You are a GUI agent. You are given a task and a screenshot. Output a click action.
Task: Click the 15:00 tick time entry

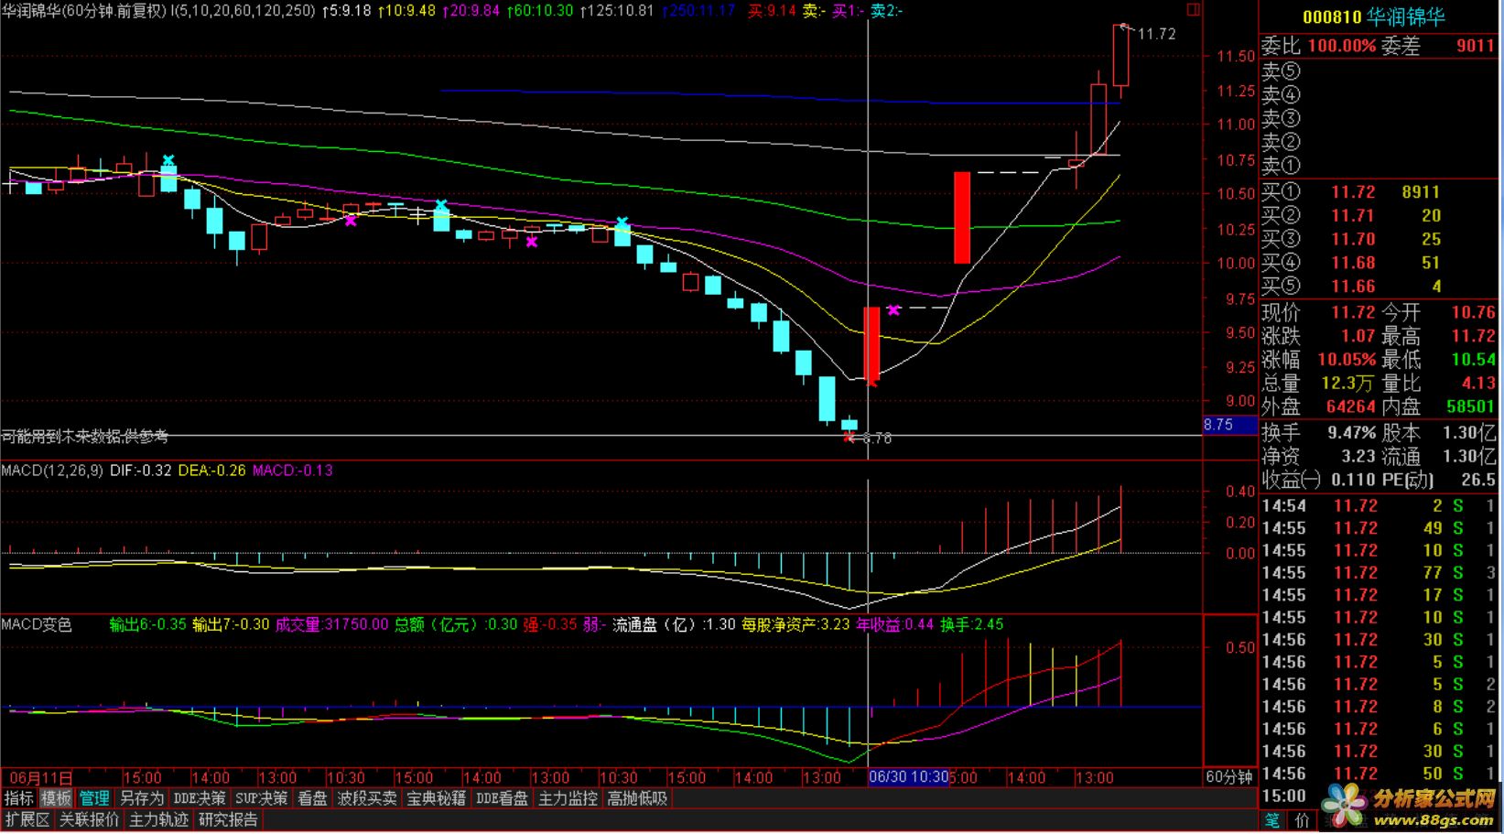1283,796
